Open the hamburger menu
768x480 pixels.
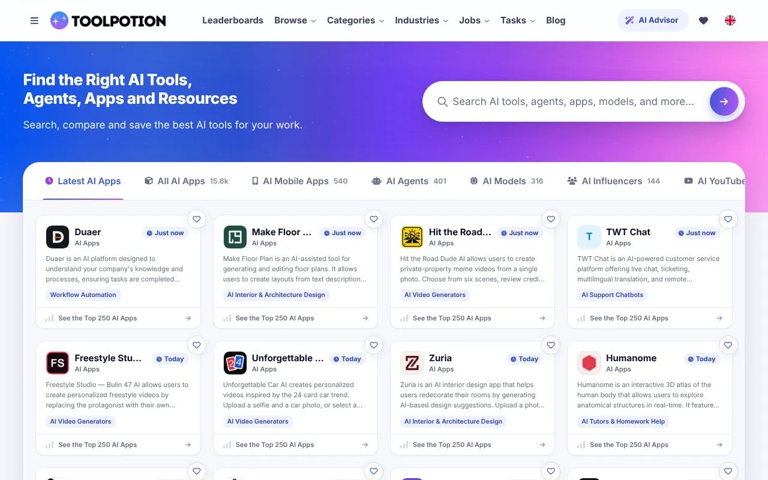pyautogui.click(x=34, y=20)
